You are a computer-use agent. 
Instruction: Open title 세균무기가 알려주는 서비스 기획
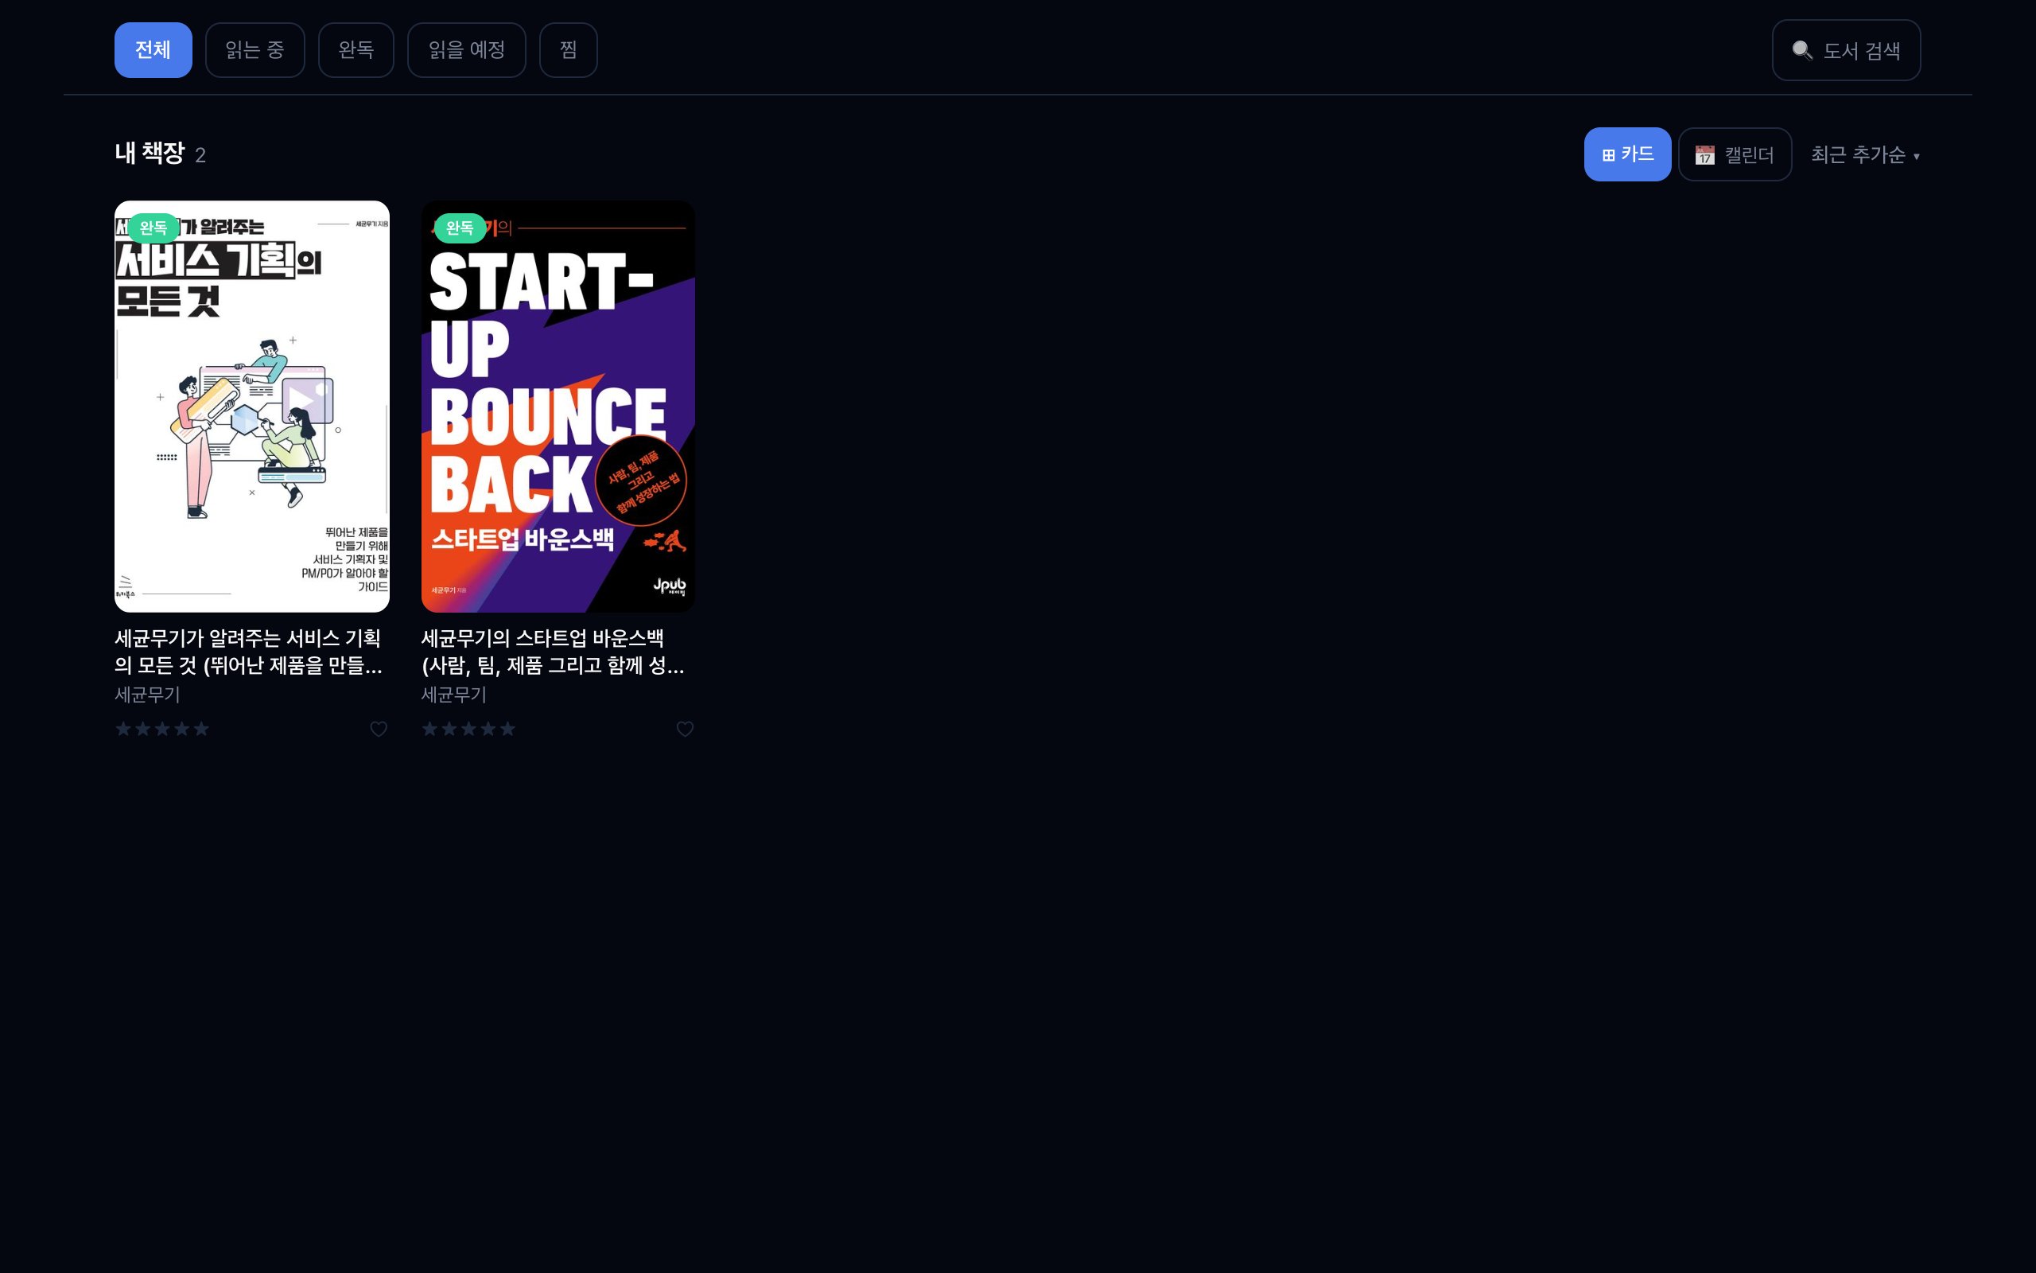pos(249,652)
